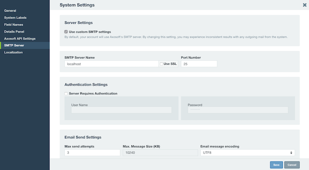
Task: Uncheck Use custom SMTP settings
Action: 66,32
